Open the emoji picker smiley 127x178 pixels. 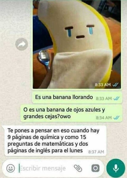[x=11, y=168]
